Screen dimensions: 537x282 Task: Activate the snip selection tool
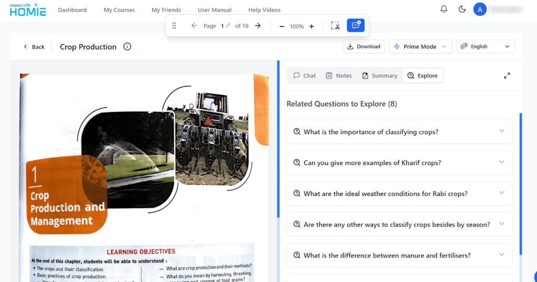click(335, 26)
